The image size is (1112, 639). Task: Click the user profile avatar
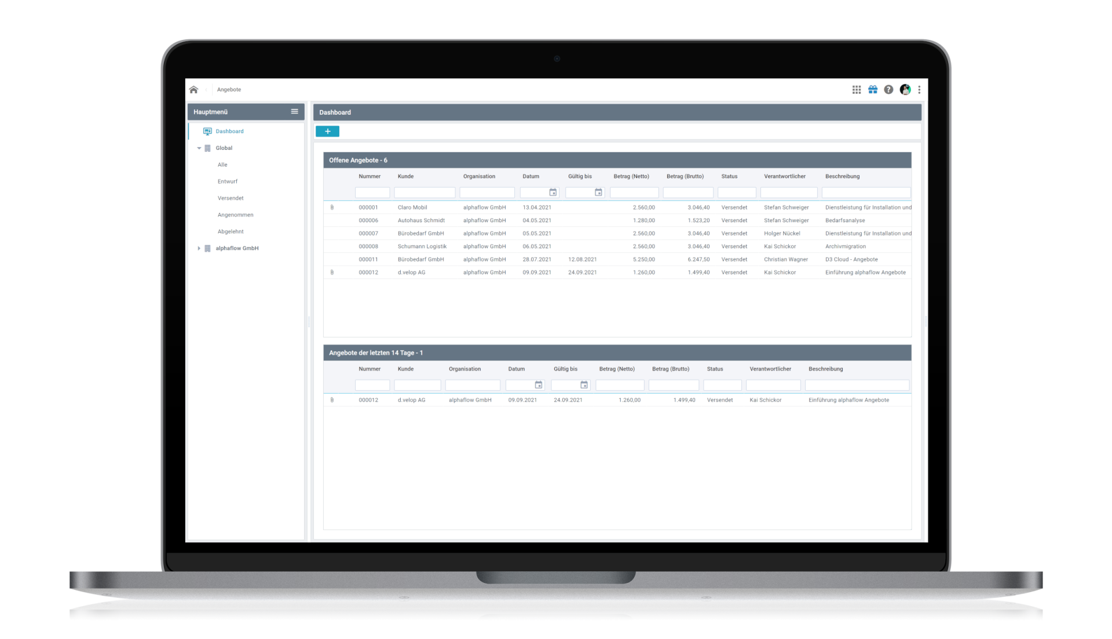coord(905,90)
